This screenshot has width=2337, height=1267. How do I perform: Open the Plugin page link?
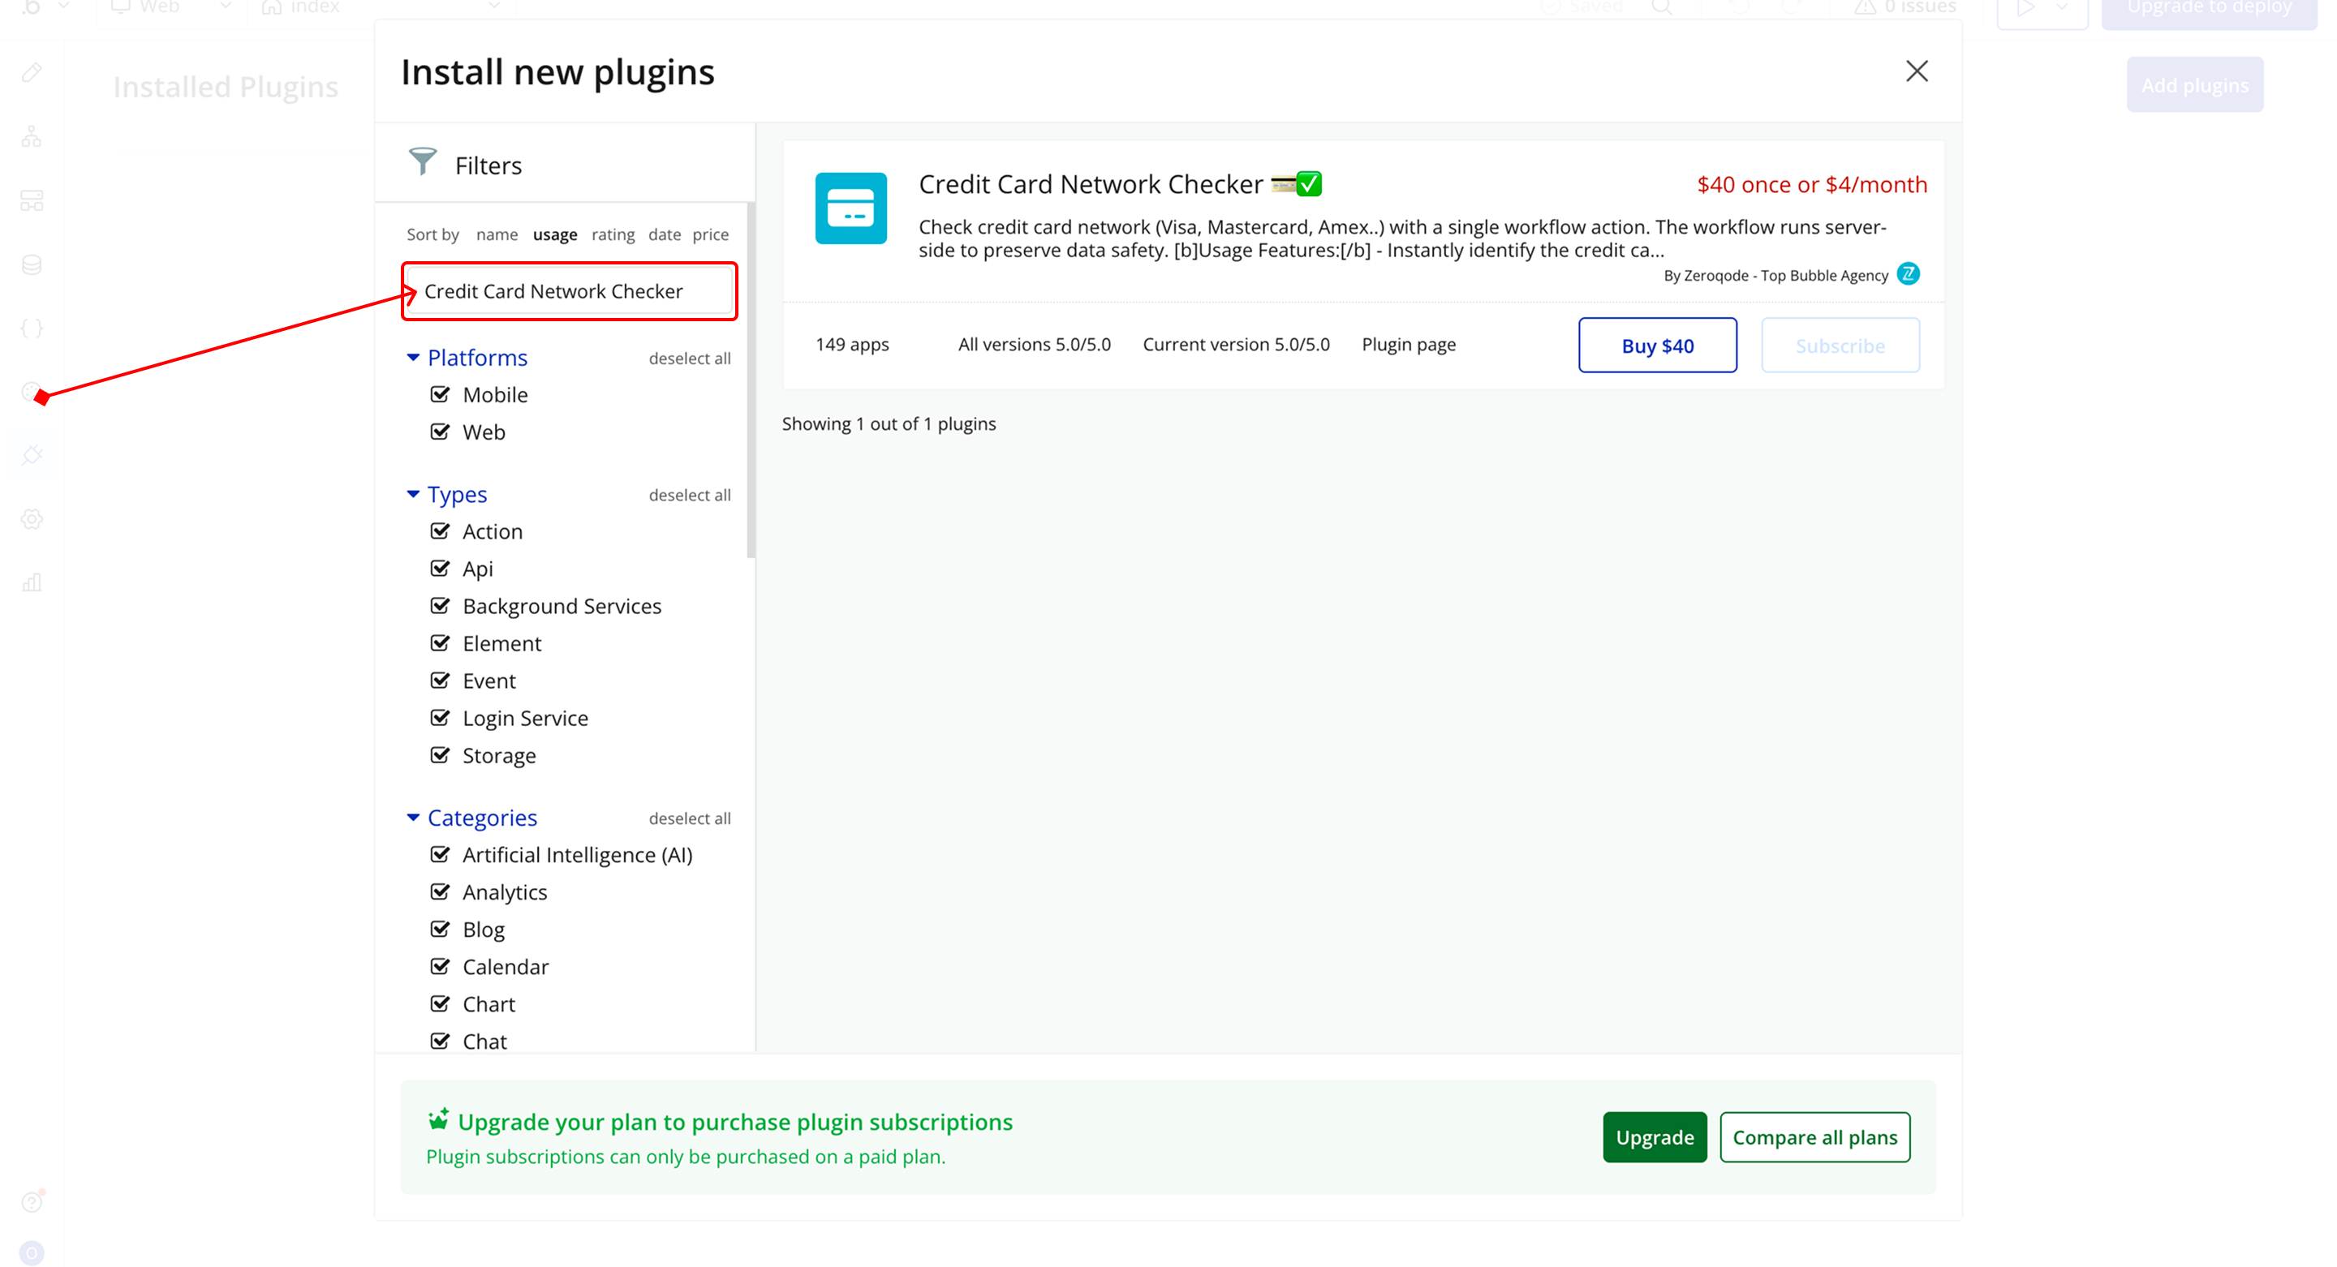point(1408,345)
